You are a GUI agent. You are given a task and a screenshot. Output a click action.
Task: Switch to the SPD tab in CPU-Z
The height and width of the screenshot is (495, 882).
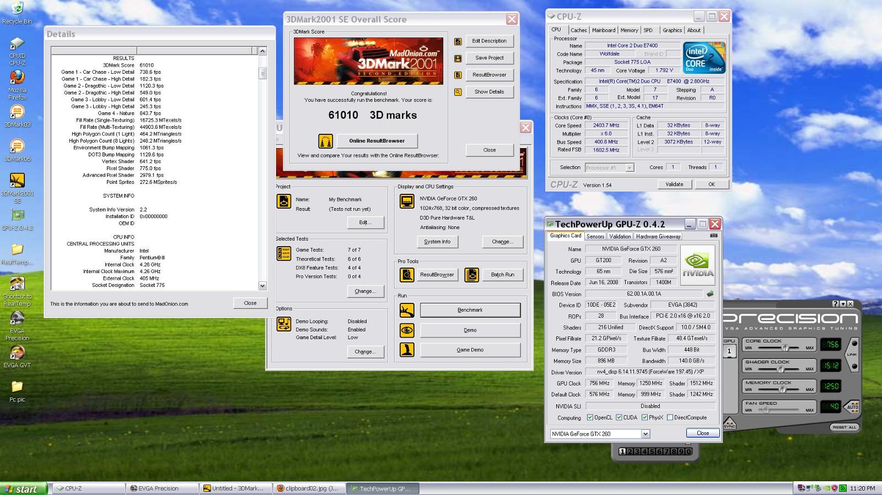(648, 30)
